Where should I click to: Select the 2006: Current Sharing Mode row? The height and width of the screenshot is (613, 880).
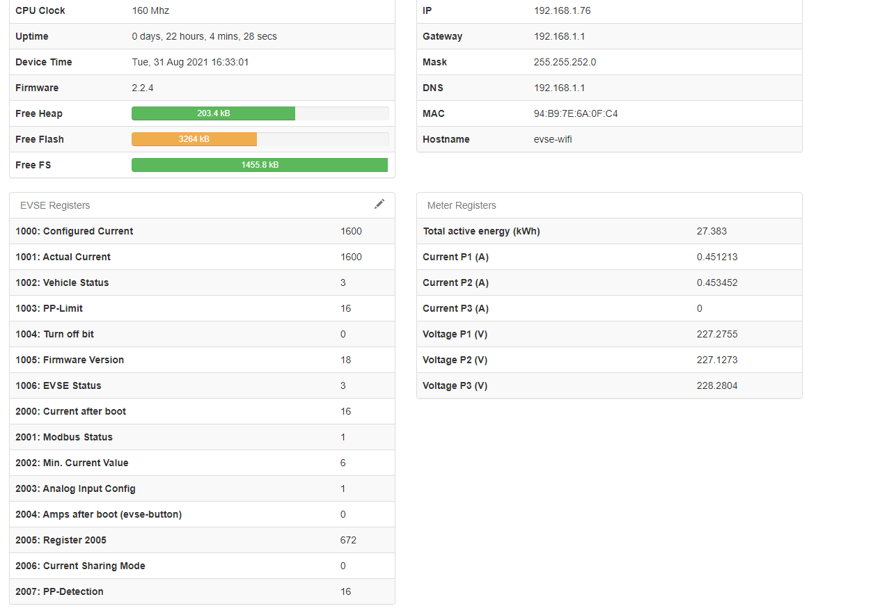[x=202, y=566]
